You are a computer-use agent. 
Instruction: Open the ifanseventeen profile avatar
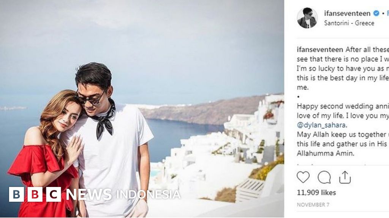307,18
